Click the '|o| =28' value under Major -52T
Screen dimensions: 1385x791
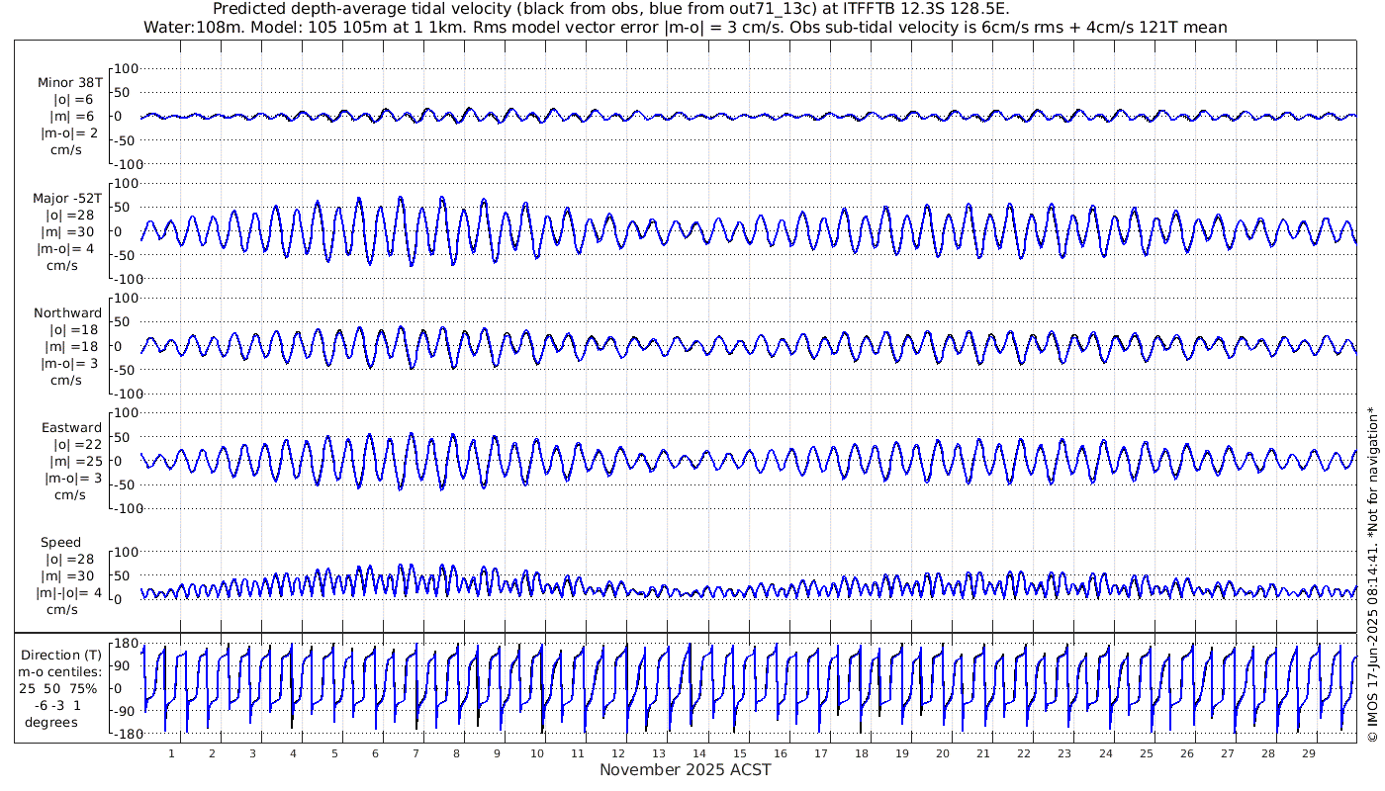pyautogui.click(x=70, y=215)
